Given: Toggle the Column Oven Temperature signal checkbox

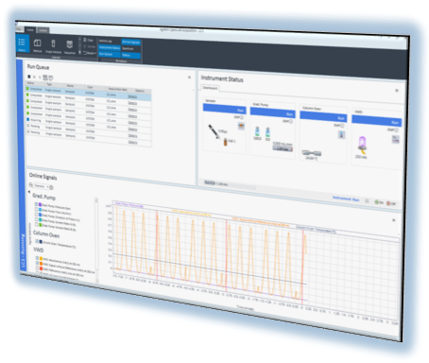Looking at the screenshot, I should (37, 241).
